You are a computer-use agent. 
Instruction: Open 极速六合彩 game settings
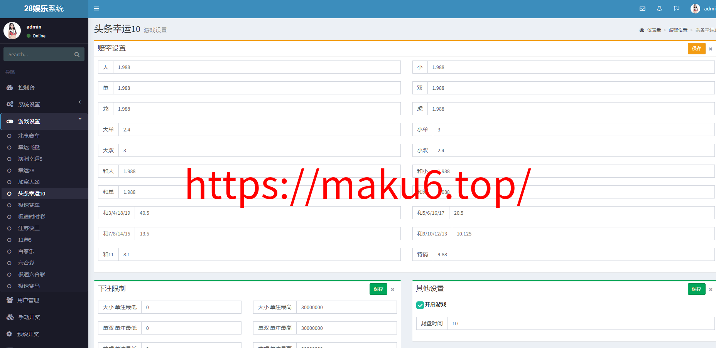32,274
